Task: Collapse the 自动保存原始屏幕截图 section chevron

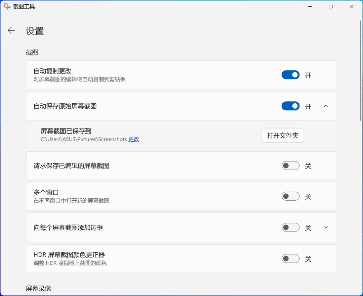Action: pyautogui.click(x=325, y=106)
